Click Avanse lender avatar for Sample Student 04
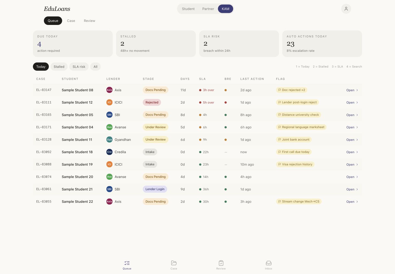395x274 pixels. (x=109, y=127)
